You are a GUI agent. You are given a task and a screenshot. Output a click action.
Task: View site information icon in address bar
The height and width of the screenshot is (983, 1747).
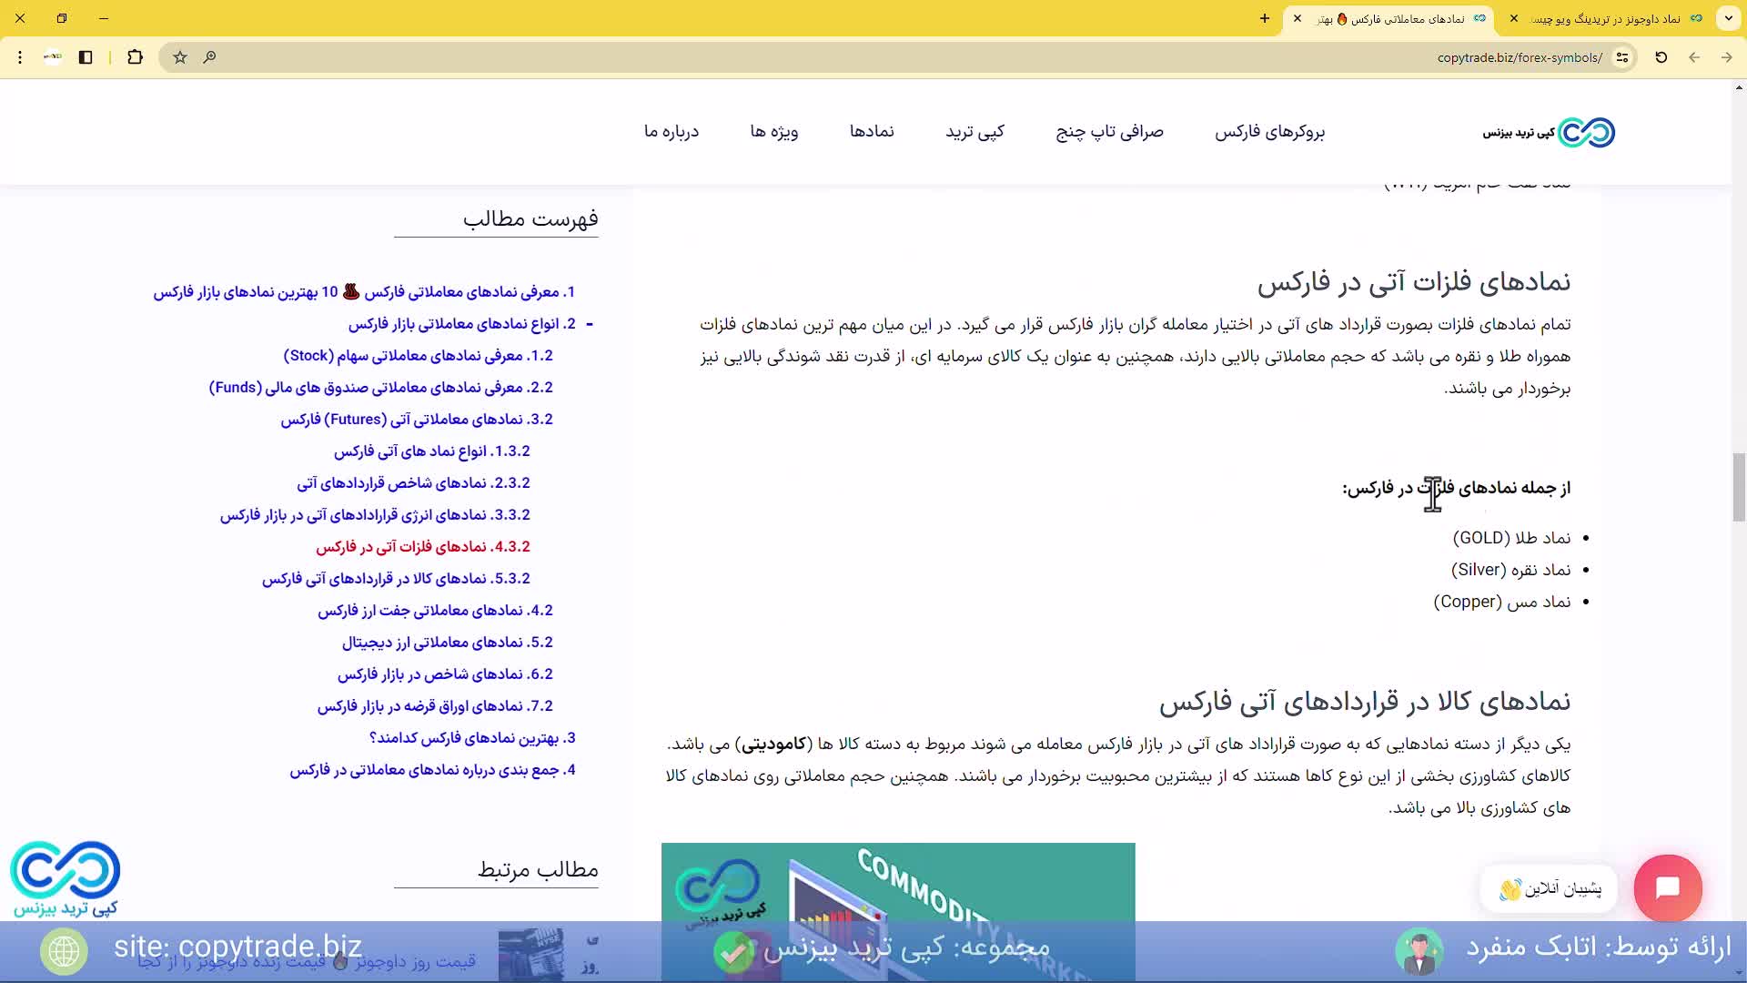(1621, 57)
